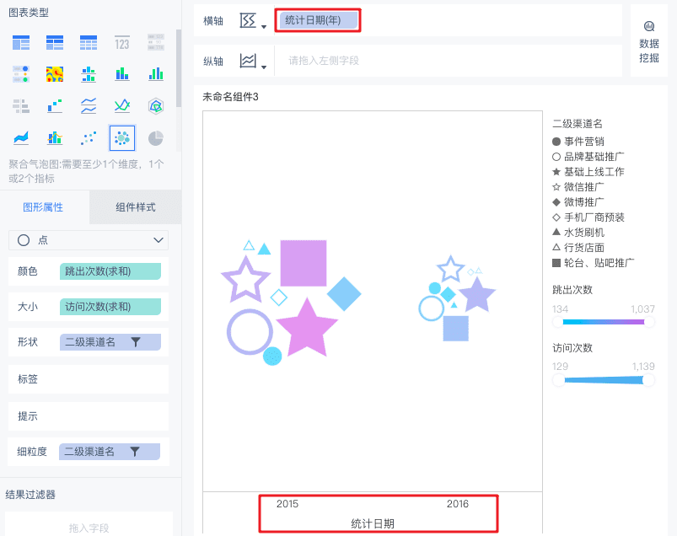Screen dimensions: 677x536
Task: Select the combined bar-line chart type
Action: [55, 138]
